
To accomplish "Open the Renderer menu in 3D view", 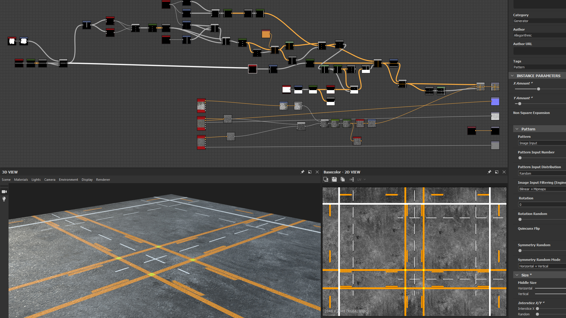I will pyautogui.click(x=103, y=180).
